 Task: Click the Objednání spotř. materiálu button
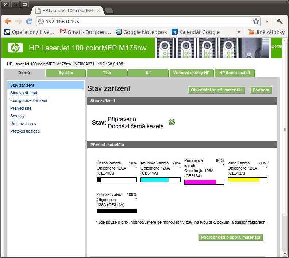216,90
